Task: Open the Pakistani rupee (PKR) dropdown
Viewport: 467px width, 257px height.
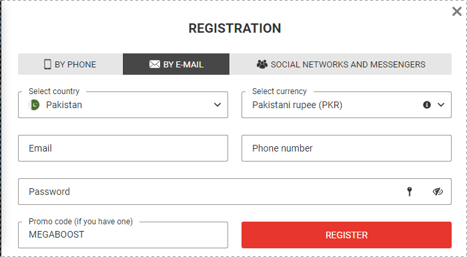Action: tap(346, 105)
